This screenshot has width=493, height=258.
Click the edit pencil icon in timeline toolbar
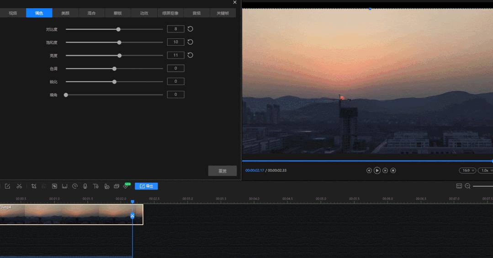7,186
